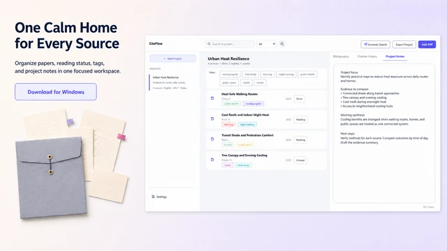The width and height of the screenshot is (447, 251).
Task: Toggle the shade filter chip
Action: (x=247, y=82)
